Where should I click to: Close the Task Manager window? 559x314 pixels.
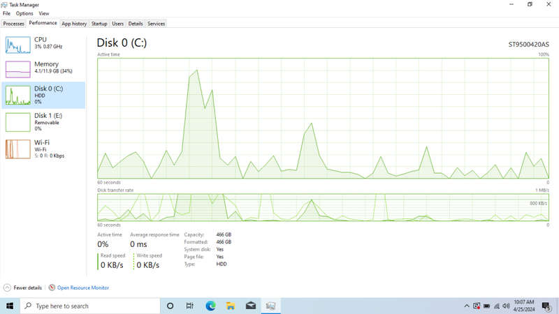tap(549, 4)
